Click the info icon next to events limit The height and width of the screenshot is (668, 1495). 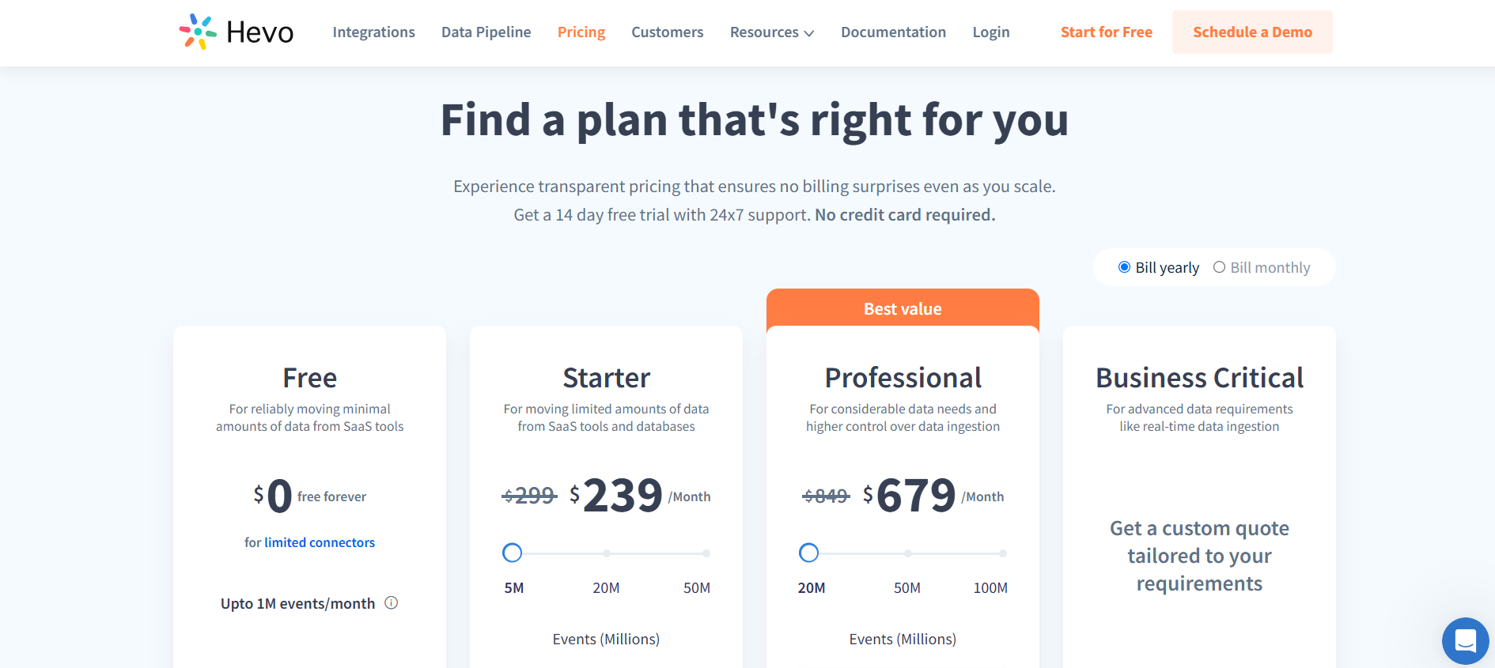tap(391, 603)
